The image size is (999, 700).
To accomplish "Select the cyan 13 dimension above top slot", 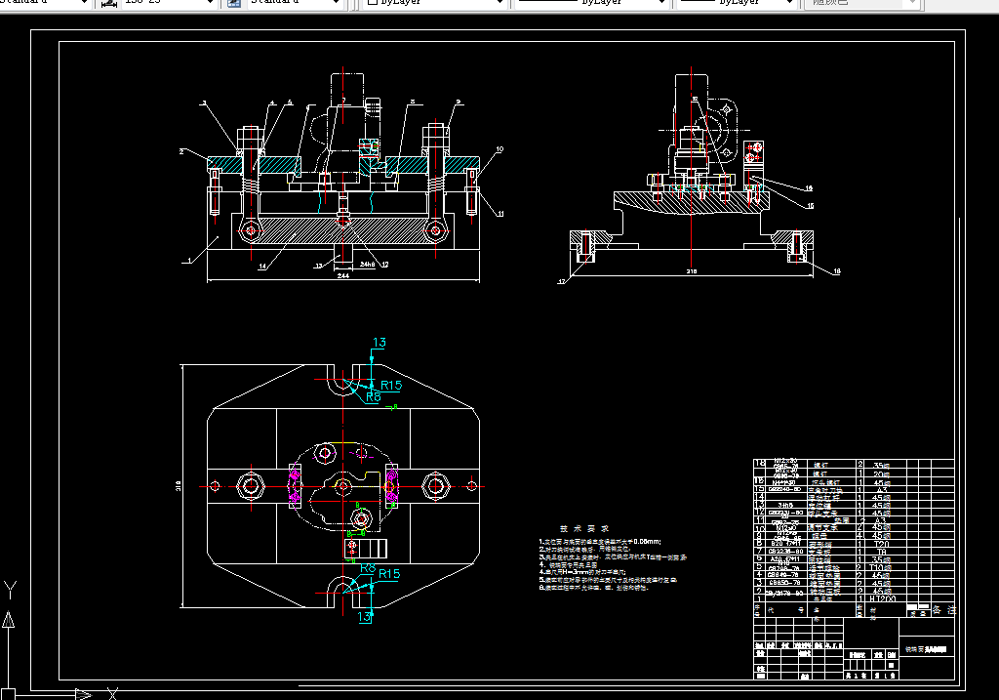I will [x=380, y=343].
